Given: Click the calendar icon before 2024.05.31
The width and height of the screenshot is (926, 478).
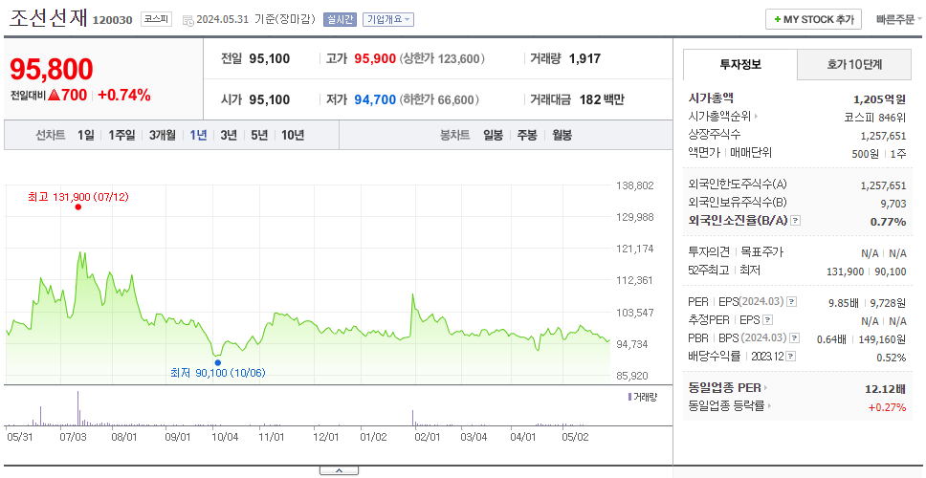Looking at the screenshot, I should pos(187,20).
